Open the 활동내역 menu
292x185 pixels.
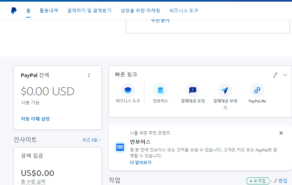(x=49, y=11)
